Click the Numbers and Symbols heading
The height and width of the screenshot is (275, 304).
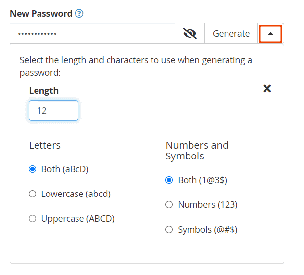[x=197, y=151]
